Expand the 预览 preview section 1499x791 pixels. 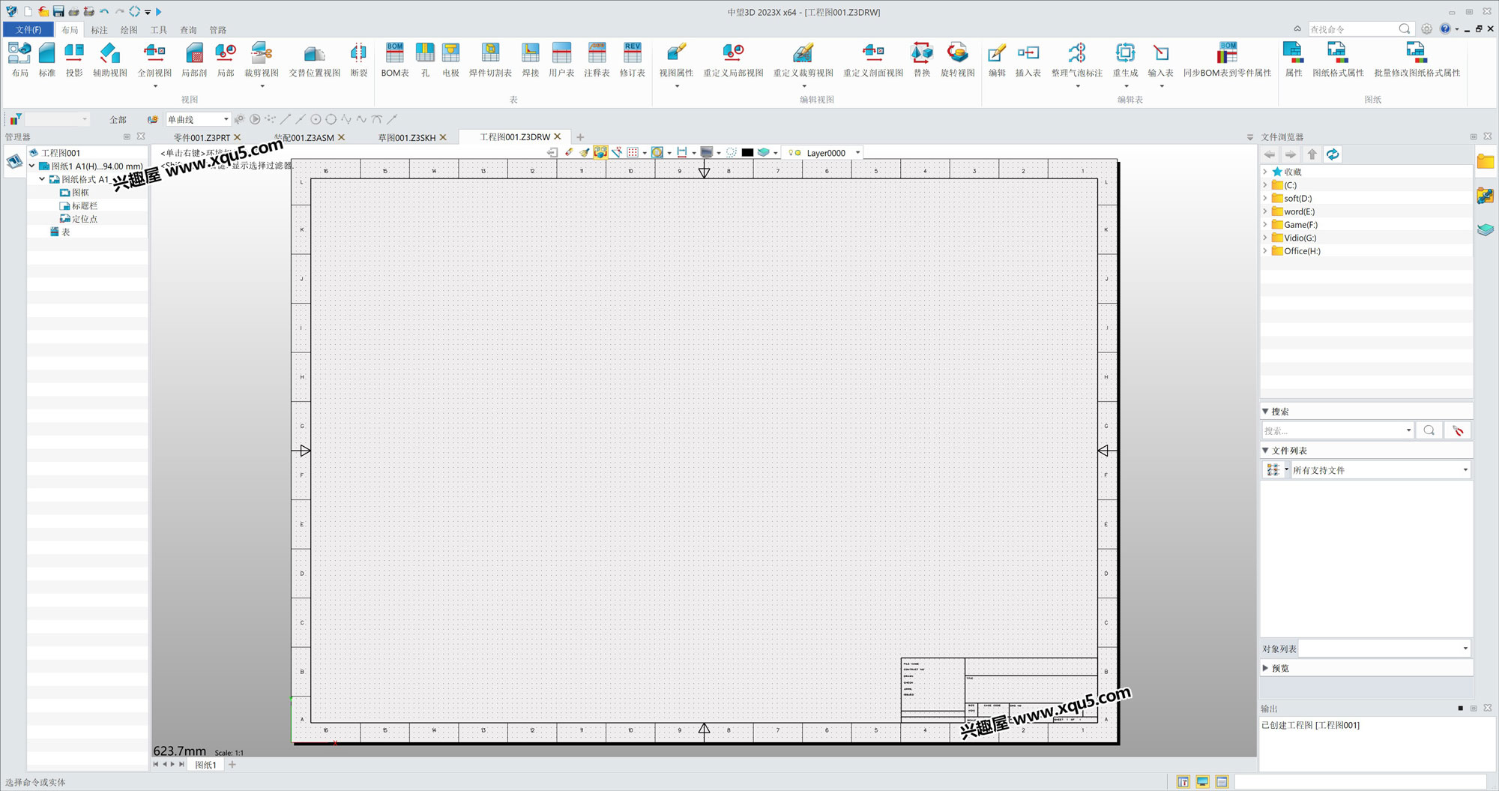pos(1265,668)
